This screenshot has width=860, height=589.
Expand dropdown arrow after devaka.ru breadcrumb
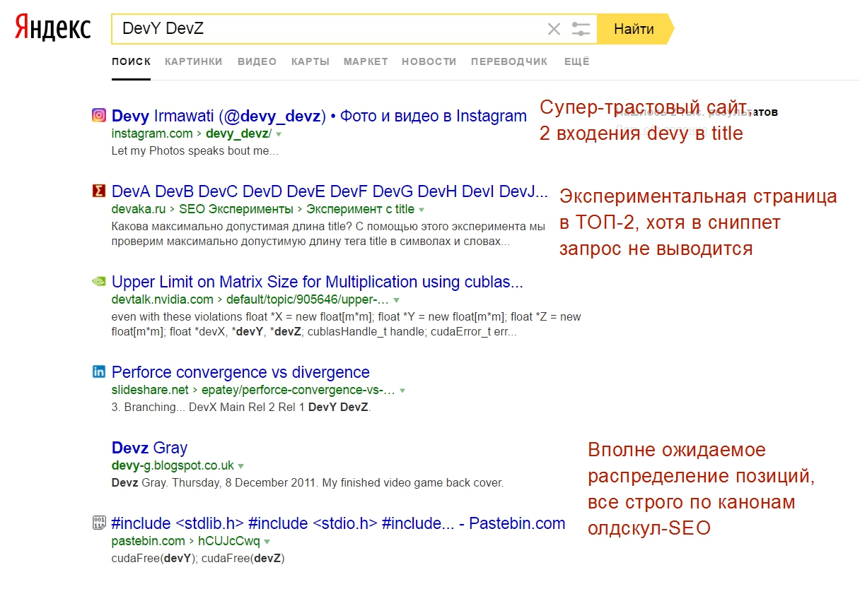pyautogui.click(x=422, y=210)
